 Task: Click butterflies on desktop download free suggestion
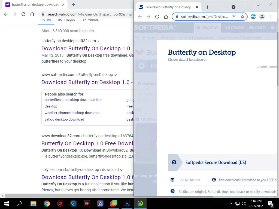(74, 100)
